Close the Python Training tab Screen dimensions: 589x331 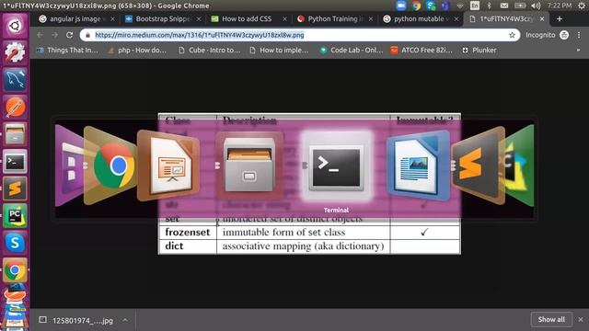(371, 18)
